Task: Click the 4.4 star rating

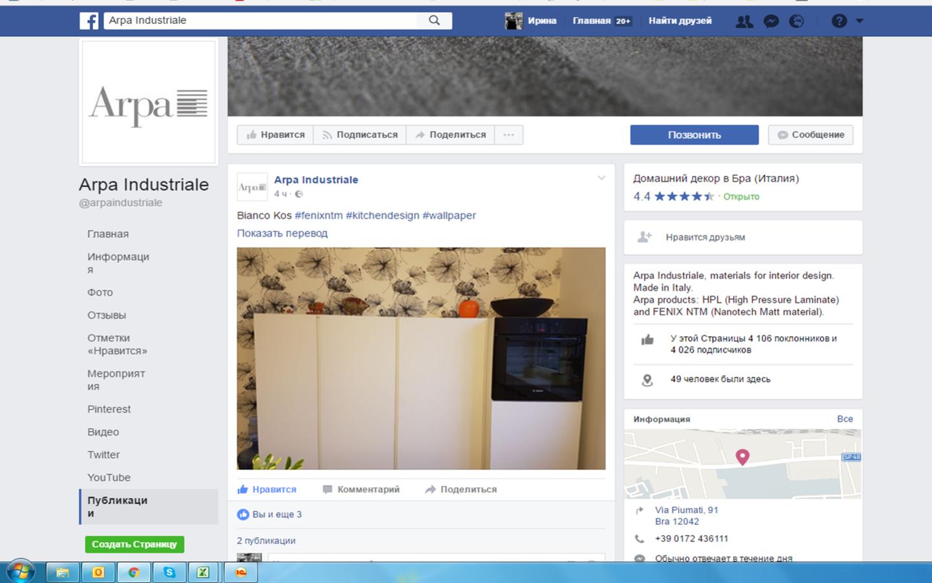Action: (674, 196)
